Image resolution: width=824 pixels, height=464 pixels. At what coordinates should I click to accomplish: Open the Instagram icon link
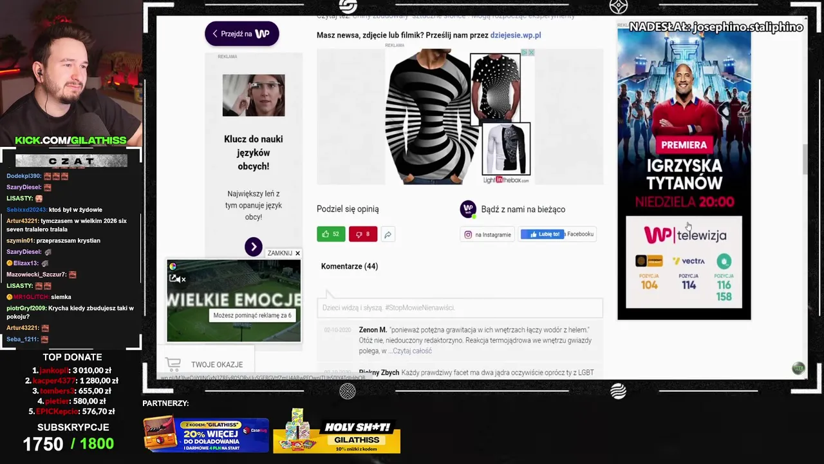[x=468, y=235]
